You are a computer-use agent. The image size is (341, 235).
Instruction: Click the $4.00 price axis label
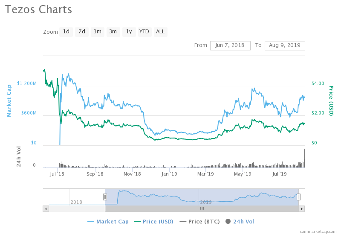tap(318, 83)
